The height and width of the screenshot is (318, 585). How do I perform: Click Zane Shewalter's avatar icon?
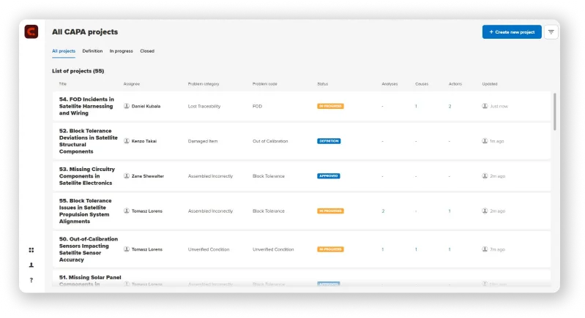pyautogui.click(x=127, y=176)
